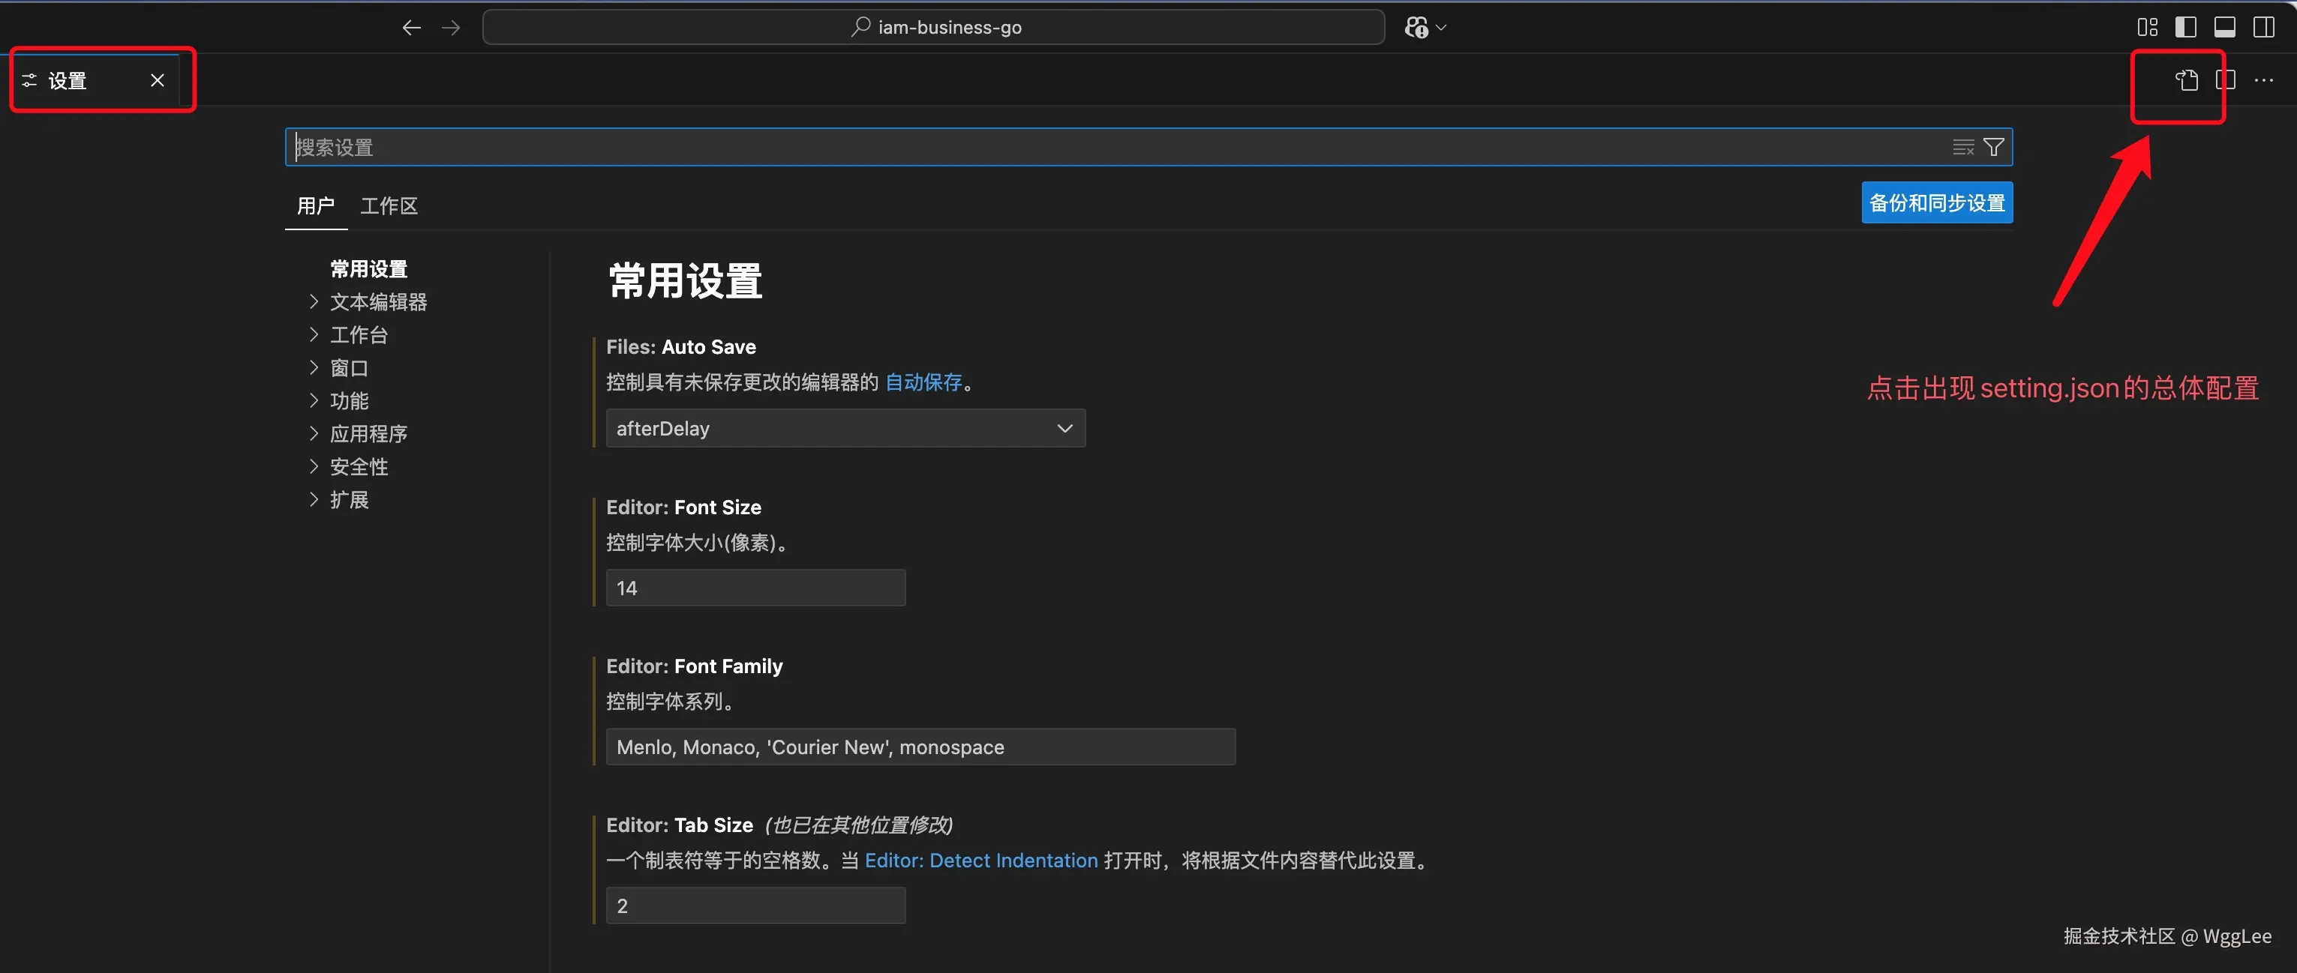
Task: Open the Auto Save afterDelay dropdown
Action: 845,429
